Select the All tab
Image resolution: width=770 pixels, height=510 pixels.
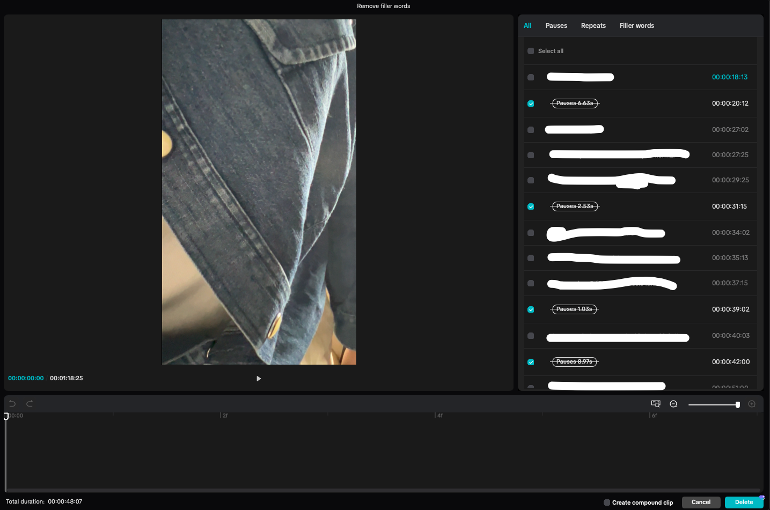pos(527,26)
